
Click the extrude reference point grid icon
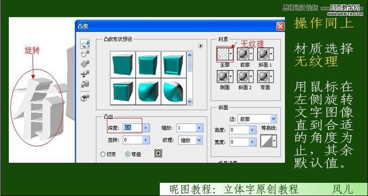point(158,153)
